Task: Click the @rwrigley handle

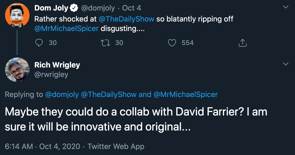Action: [x=51, y=74]
